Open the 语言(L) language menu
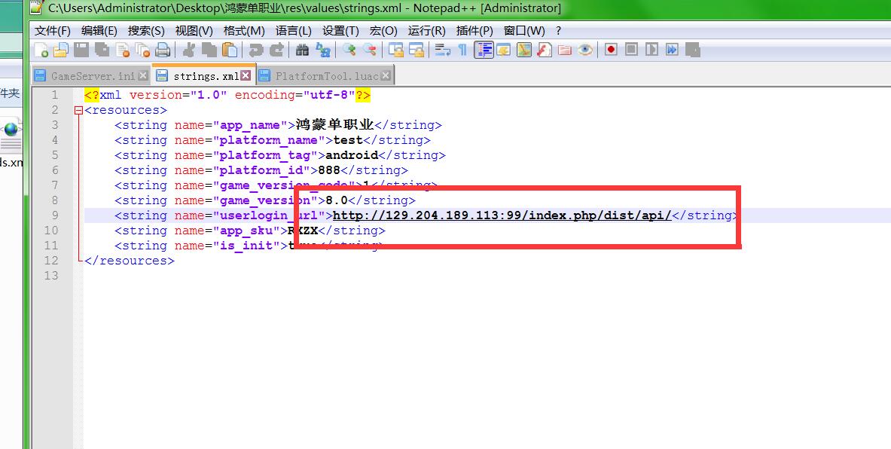 (293, 31)
